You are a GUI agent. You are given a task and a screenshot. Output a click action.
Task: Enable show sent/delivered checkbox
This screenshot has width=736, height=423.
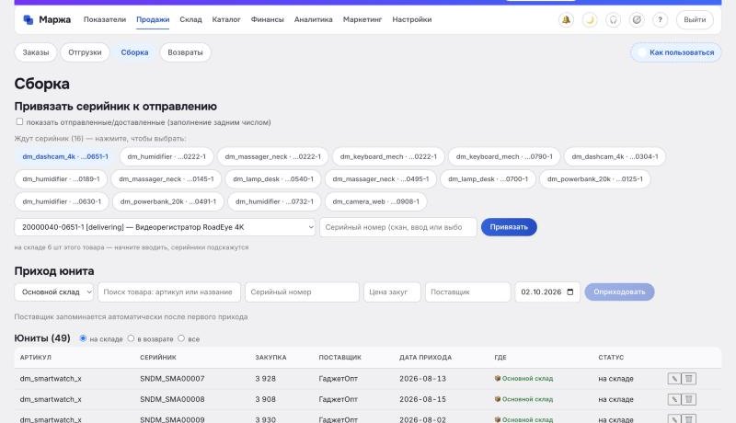(19, 122)
